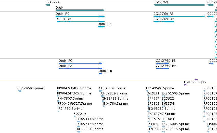Click the RP004268486.5prime EST label
This screenshot has height=133, width=217.
tap(74, 88)
